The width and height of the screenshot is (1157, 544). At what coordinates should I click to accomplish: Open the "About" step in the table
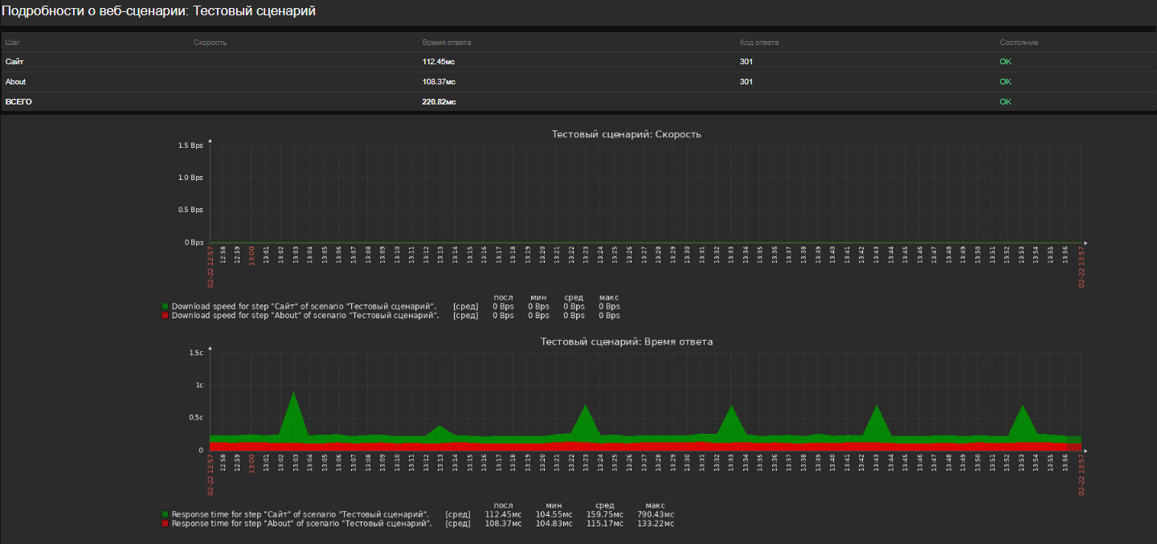pos(15,82)
